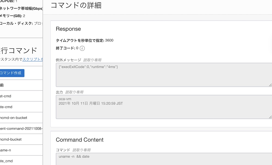Open the ncmd-on-bucket command entry
The width and height of the screenshot is (272, 165).
[x=14, y=118]
